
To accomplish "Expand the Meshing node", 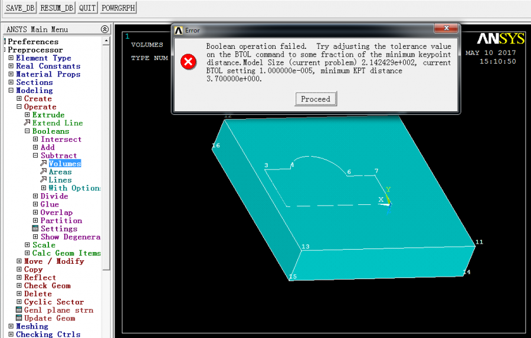I will 11,326.
